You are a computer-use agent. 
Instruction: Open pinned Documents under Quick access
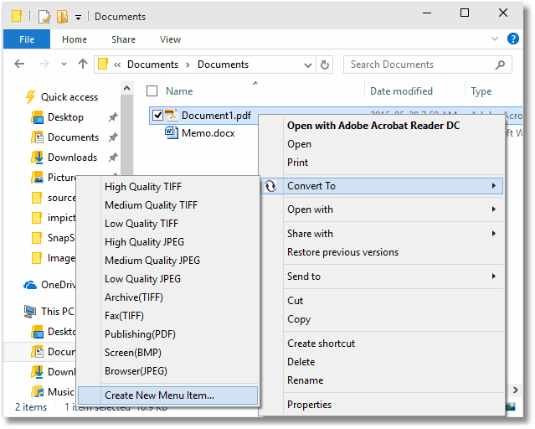pyautogui.click(x=73, y=137)
